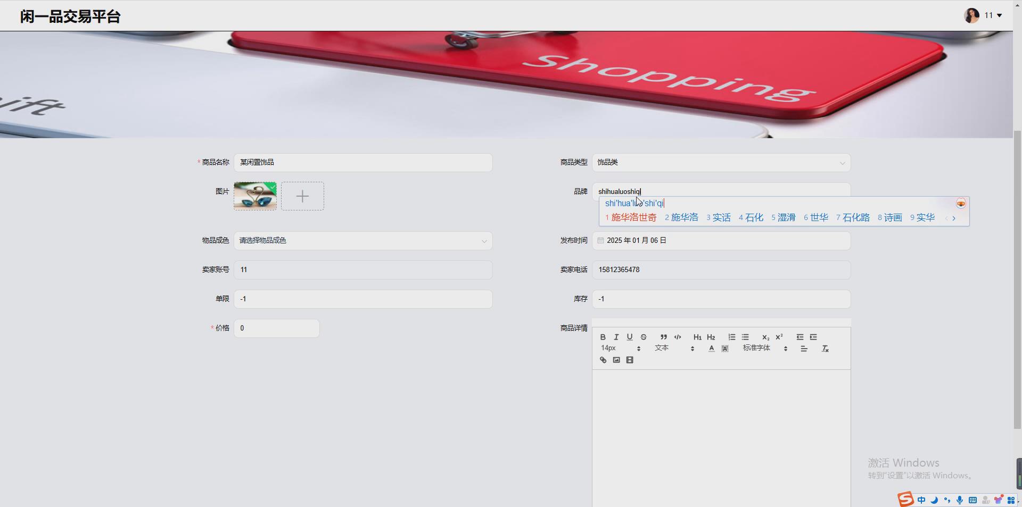The image size is (1022, 507).
Task: Focus the 卖家账号 input field
Action: [363, 270]
